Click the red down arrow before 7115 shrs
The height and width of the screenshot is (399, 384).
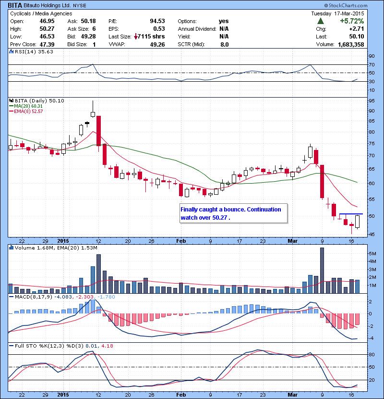click(136, 37)
